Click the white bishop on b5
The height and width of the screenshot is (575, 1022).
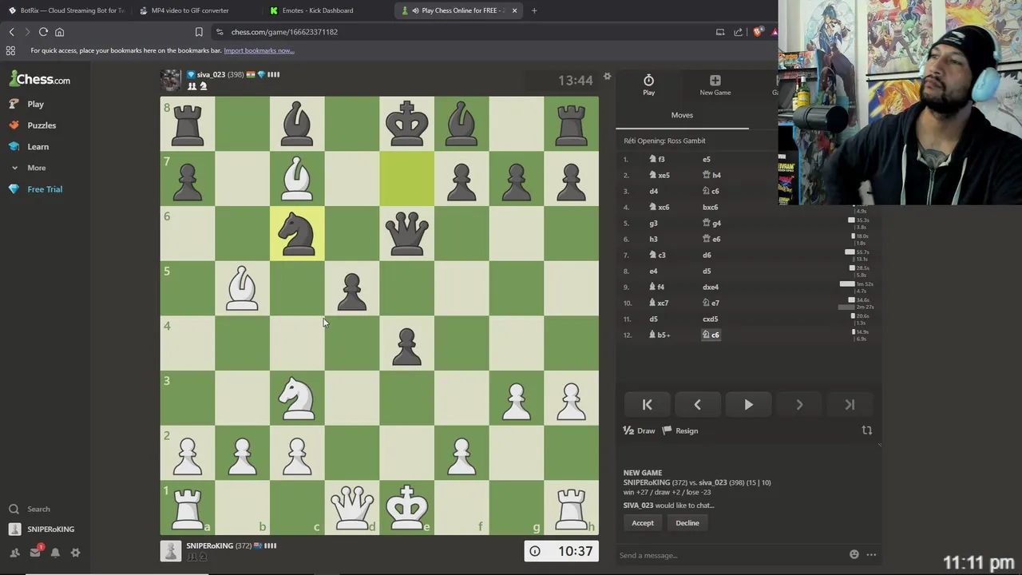[242, 288]
